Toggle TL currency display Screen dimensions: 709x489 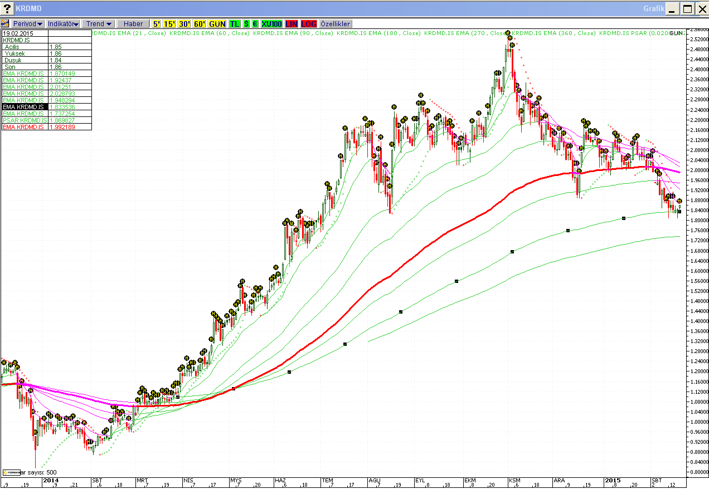(x=235, y=24)
